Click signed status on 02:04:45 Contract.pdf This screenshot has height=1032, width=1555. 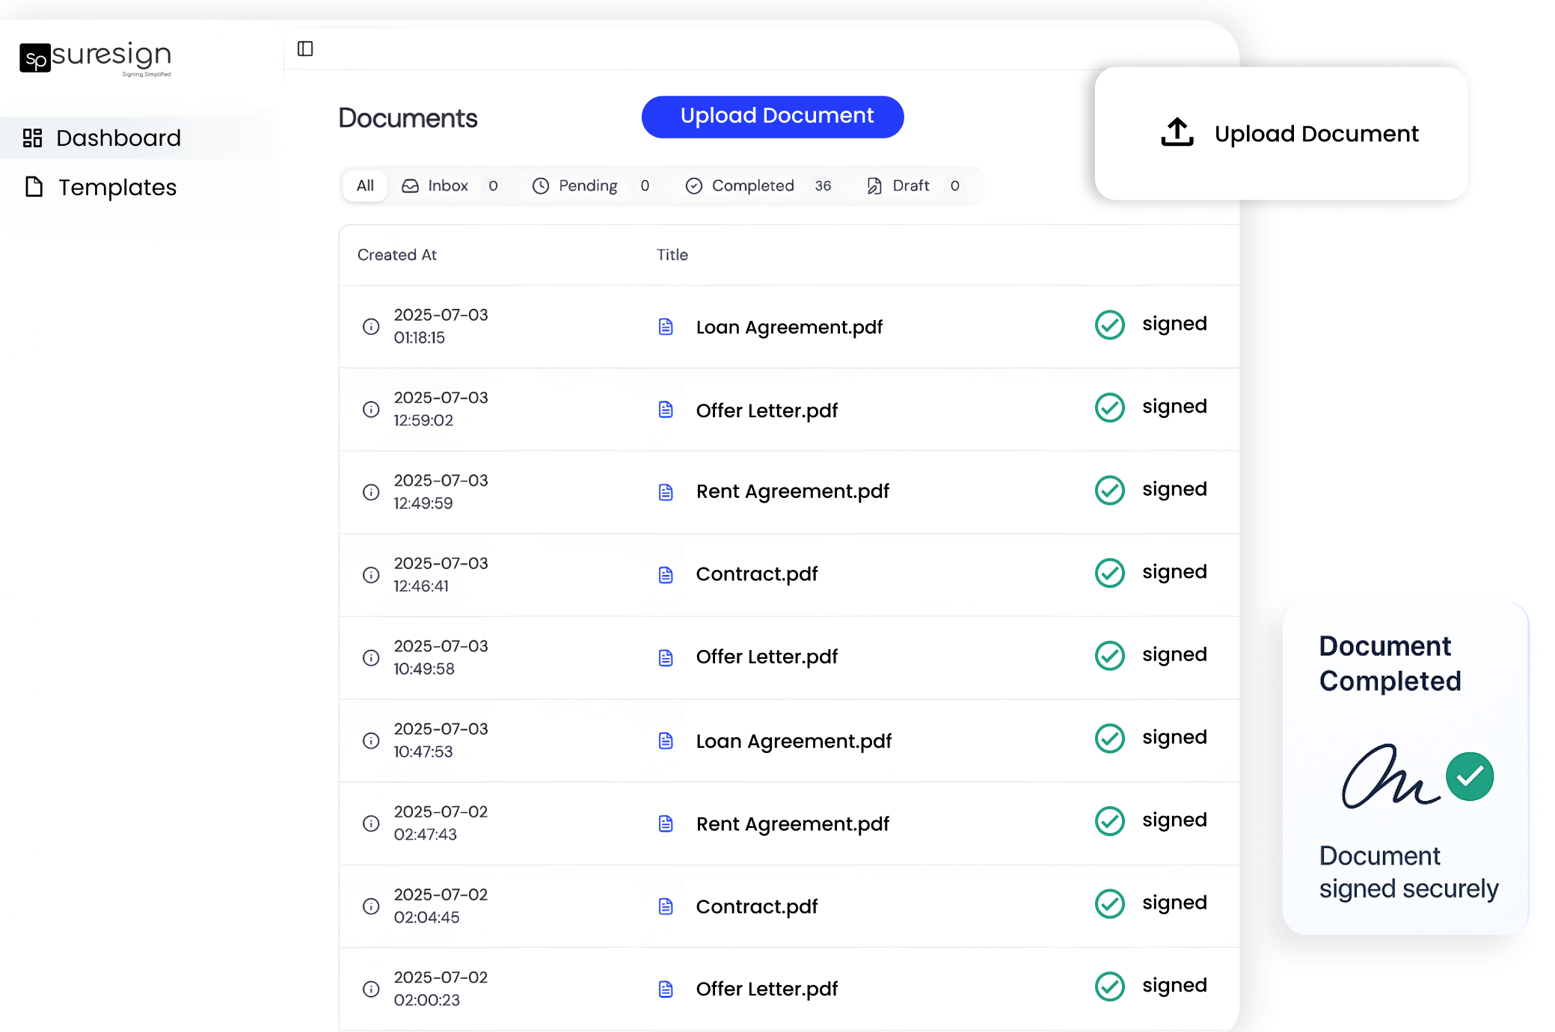pyautogui.click(x=1174, y=903)
